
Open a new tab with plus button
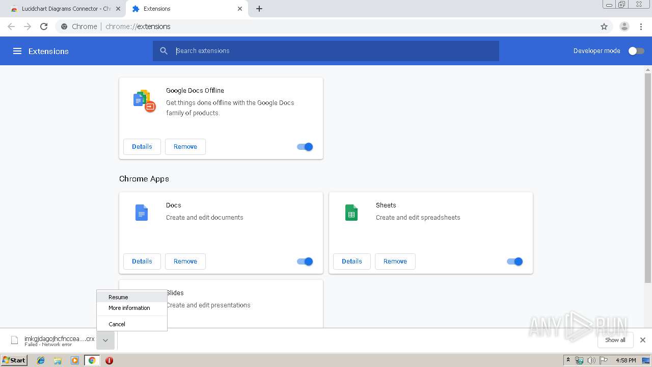point(259,9)
